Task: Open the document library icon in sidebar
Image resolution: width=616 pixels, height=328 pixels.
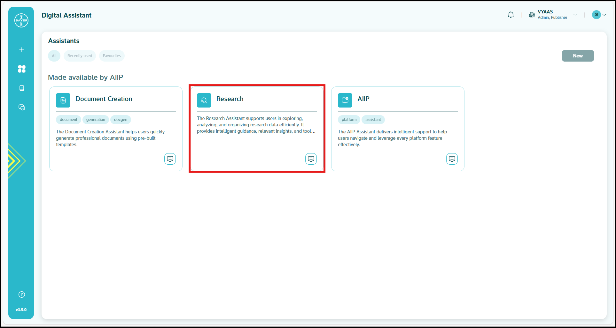Action: click(22, 88)
